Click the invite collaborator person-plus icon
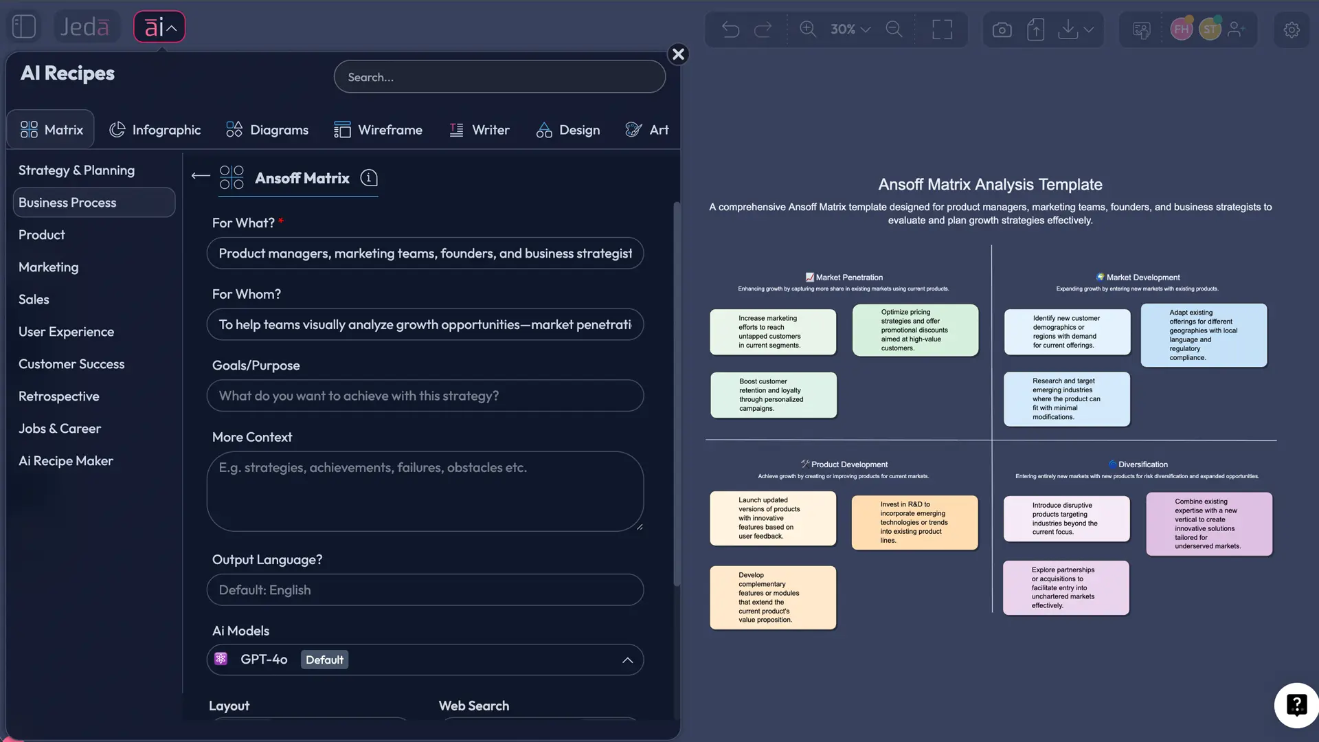Image resolution: width=1319 pixels, height=742 pixels. tap(1238, 29)
